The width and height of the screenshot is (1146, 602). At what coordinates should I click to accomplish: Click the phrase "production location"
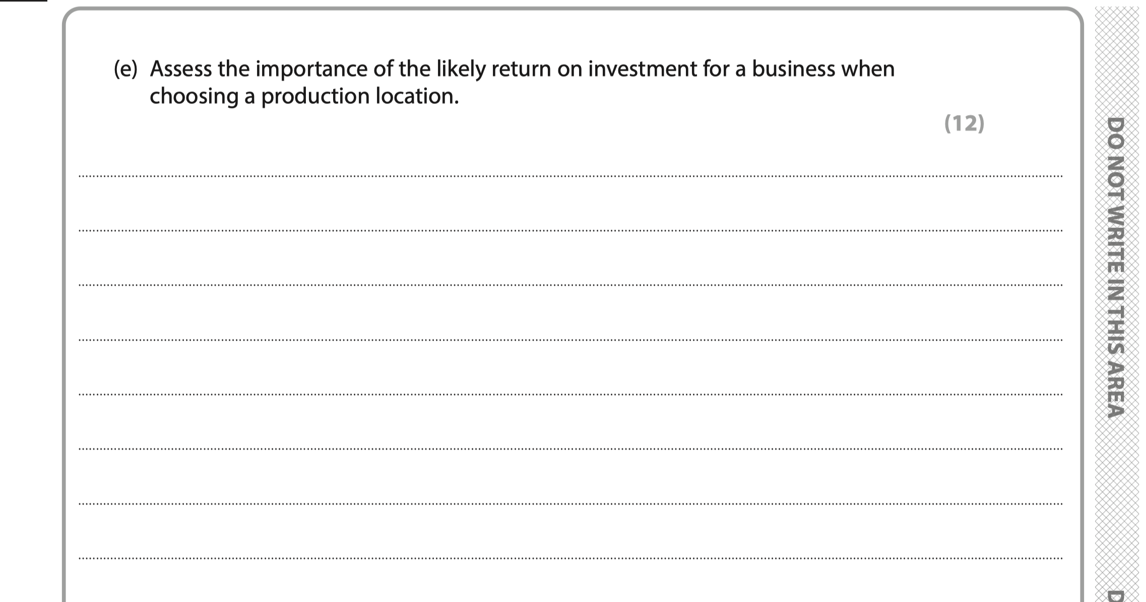(359, 96)
